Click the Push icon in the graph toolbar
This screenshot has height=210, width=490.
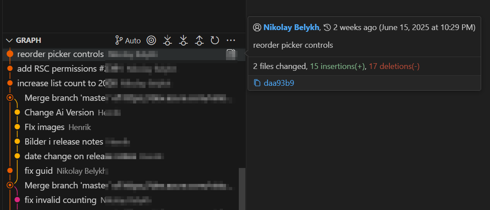199,41
